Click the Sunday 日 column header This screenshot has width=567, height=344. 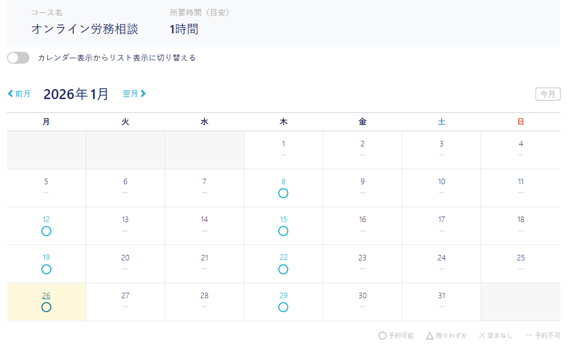pyautogui.click(x=521, y=122)
